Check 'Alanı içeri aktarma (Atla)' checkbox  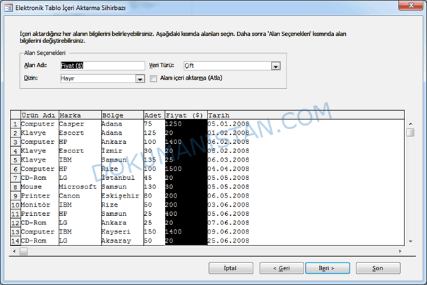click(153, 78)
